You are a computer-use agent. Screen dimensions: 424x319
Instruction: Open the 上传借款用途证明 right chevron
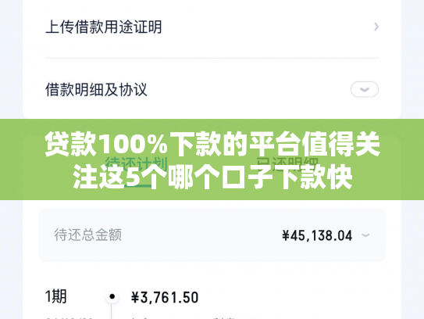click(376, 27)
